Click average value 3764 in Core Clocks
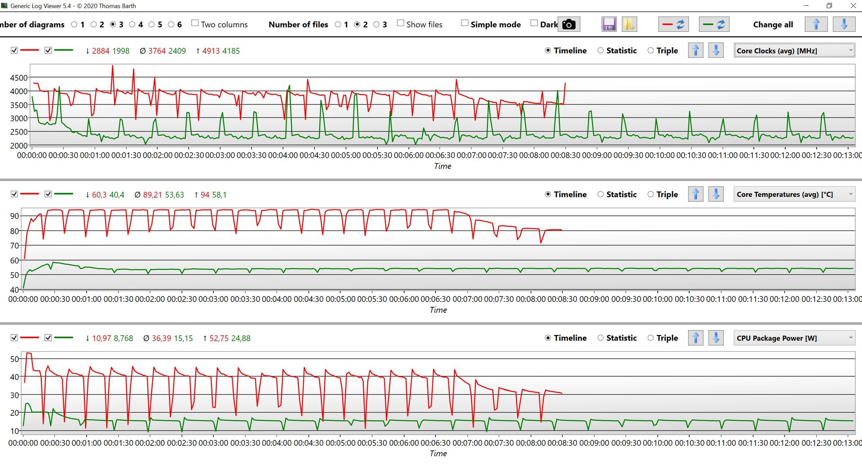The height and width of the screenshot is (466, 862). click(157, 51)
